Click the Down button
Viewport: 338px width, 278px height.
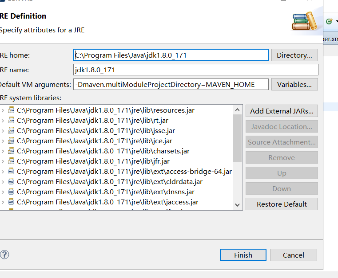282,188
